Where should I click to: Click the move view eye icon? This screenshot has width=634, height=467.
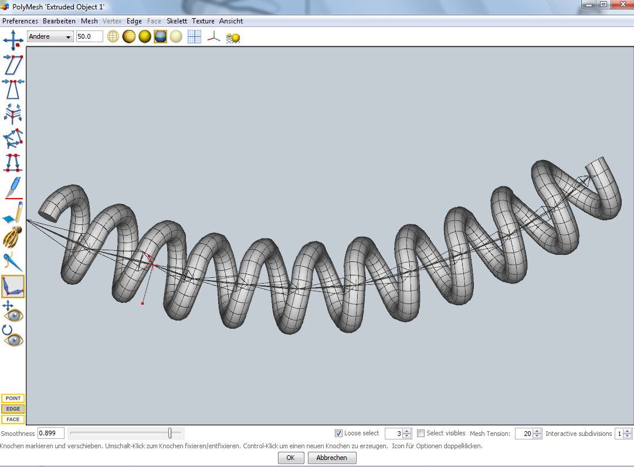[x=13, y=312]
